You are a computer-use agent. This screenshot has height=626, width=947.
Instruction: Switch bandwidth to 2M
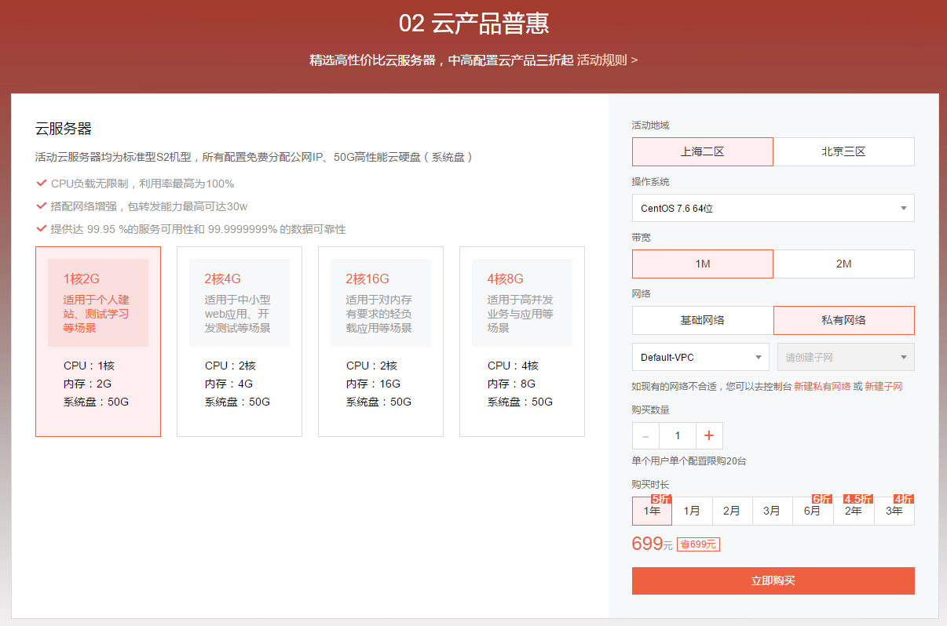coord(843,264)
